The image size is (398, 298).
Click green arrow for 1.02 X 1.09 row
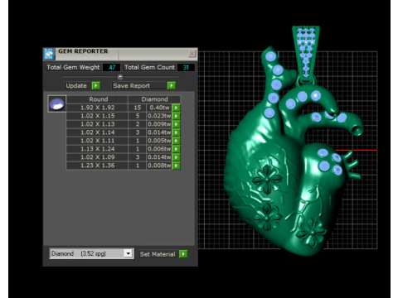(x=177, y=157)
